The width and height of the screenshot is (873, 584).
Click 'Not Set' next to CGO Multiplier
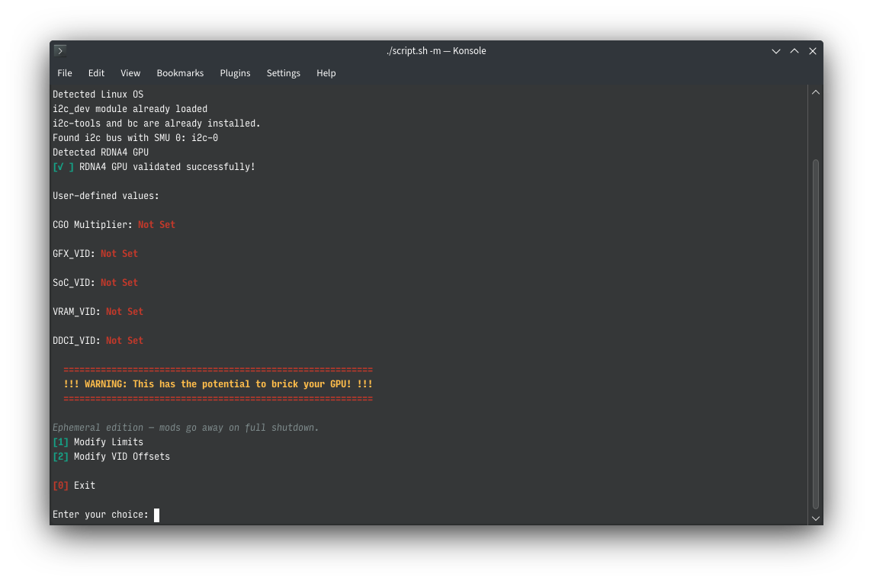click(x=156, y=225)
